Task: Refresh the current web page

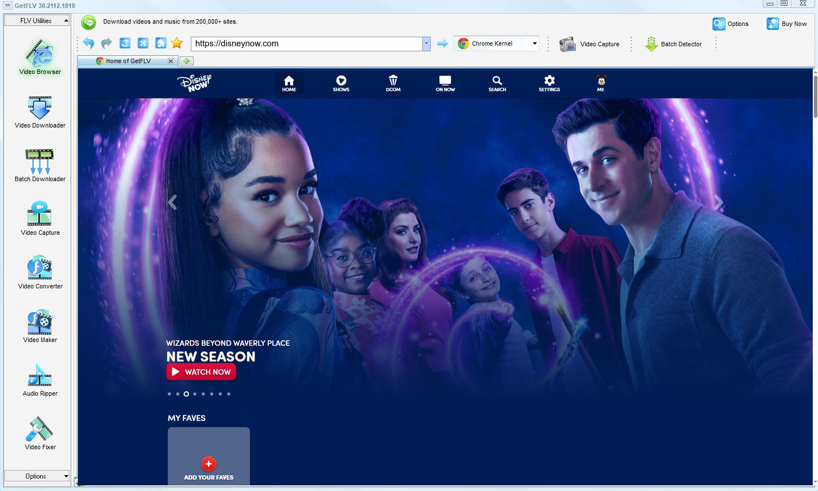Action: 125,43
